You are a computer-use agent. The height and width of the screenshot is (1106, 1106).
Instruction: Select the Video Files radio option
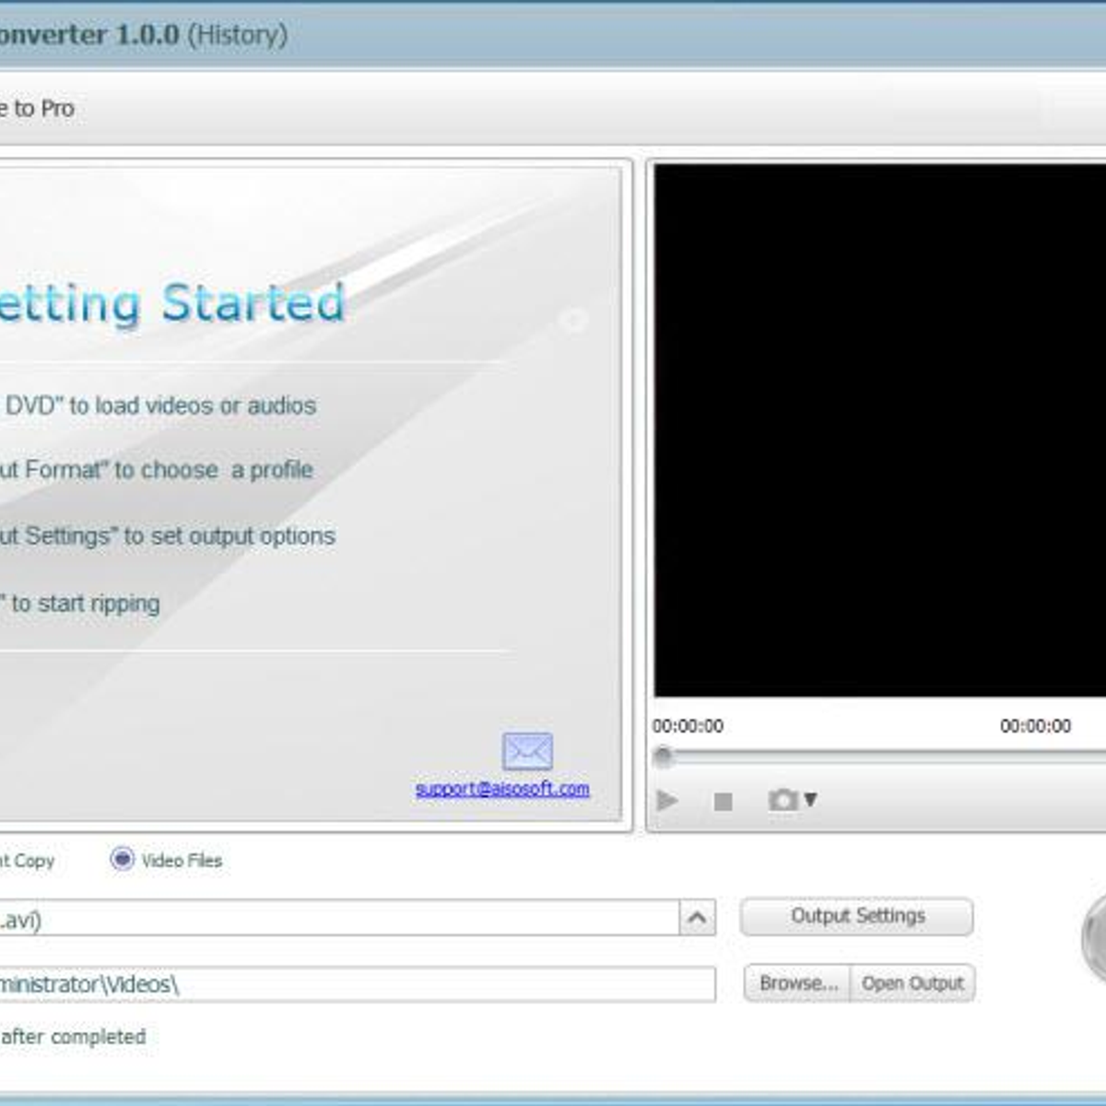pyautogui.click(x=122, y=859)
